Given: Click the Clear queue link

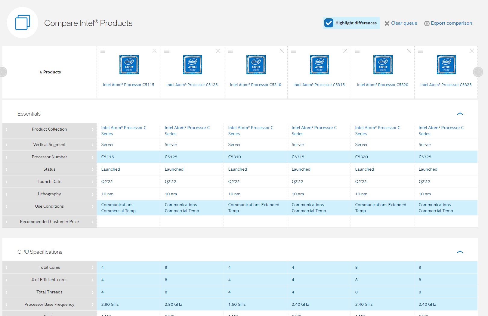Looking at the screenshot, I should coord(404,23).
